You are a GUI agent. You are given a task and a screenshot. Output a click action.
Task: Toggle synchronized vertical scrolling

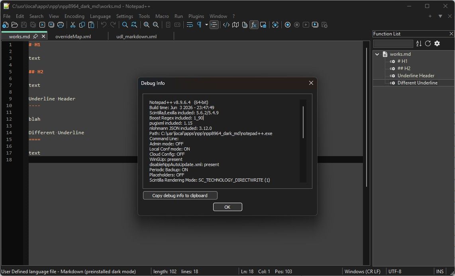[x=168, y=25]
